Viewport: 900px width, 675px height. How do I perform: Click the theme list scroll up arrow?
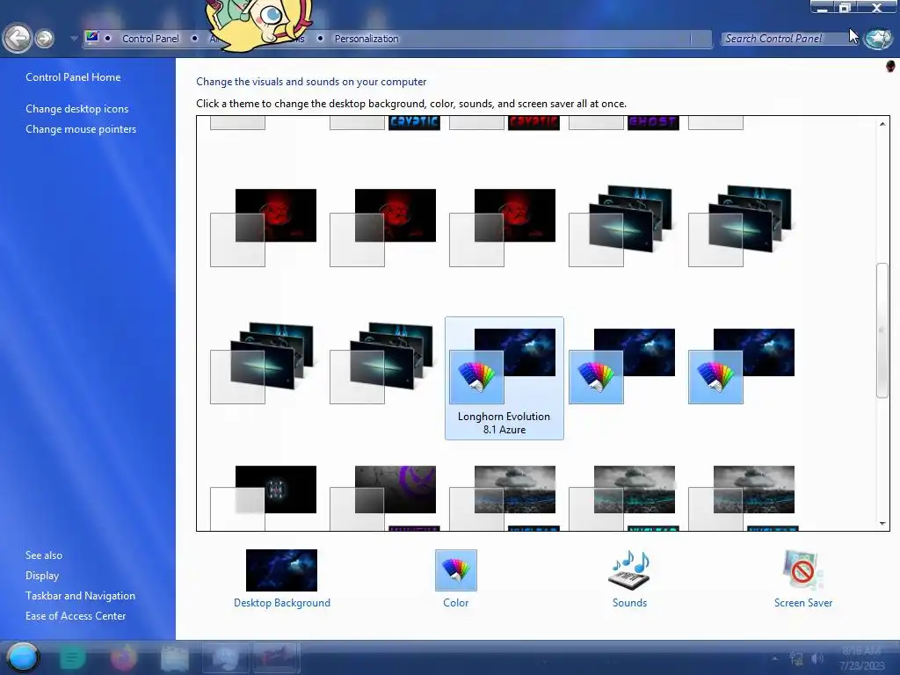882,123
